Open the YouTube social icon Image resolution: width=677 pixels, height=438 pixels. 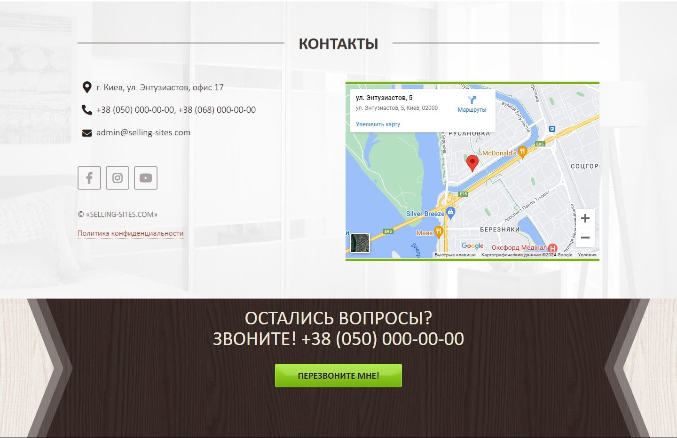point(146,178)
